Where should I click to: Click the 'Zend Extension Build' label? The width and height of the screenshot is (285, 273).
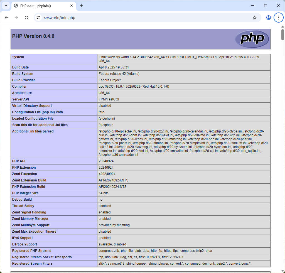tap(29, 180)
